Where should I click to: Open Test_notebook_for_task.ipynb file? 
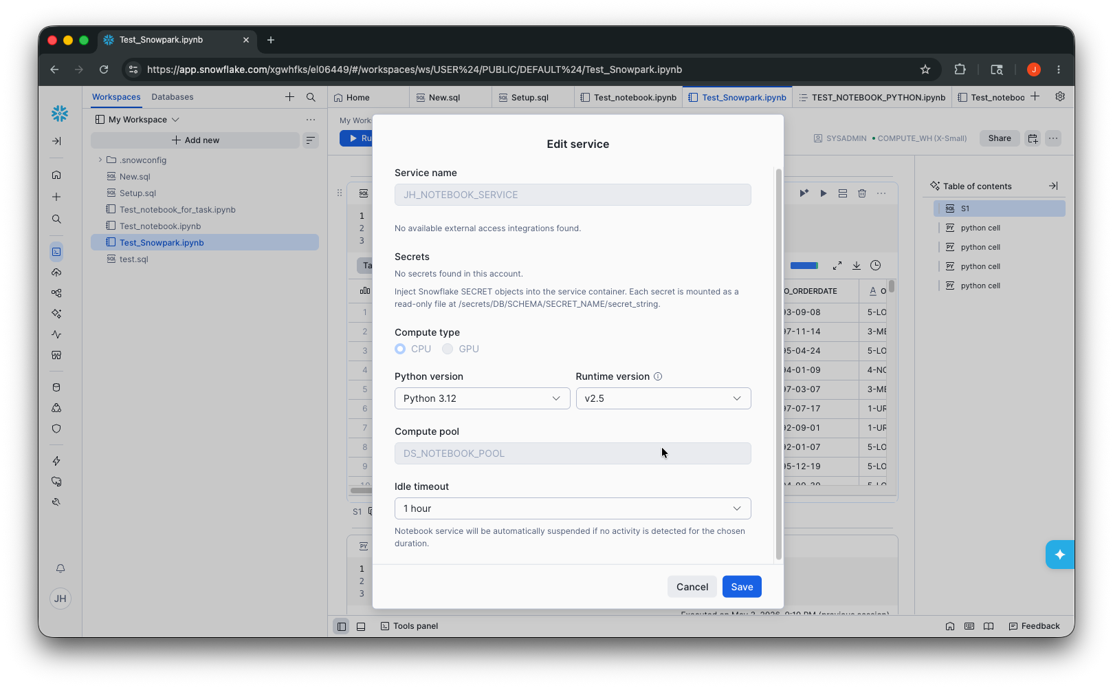[177, 210]
